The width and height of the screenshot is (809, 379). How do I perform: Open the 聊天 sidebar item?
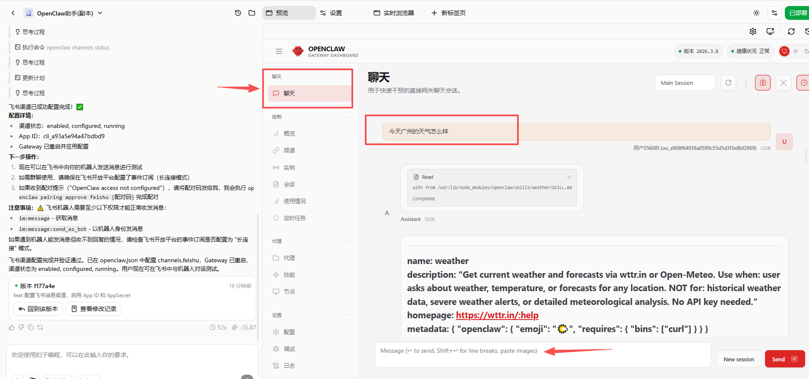tap(310, 93)
